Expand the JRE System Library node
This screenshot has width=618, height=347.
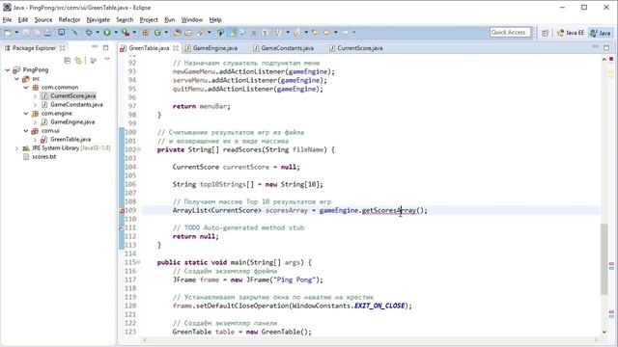(16, 148)
